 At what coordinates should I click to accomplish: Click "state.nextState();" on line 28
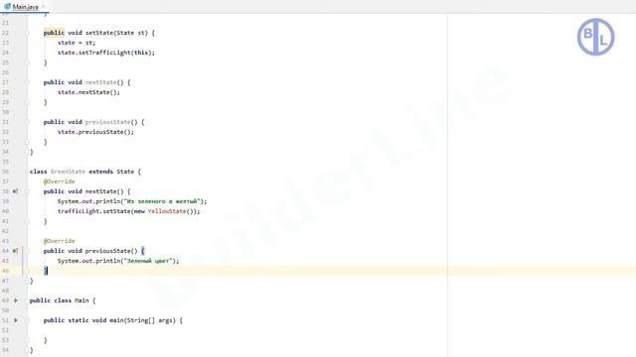[88, 92]
